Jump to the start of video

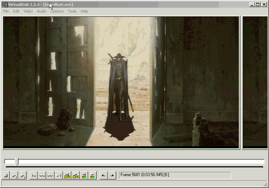point(34,175)
